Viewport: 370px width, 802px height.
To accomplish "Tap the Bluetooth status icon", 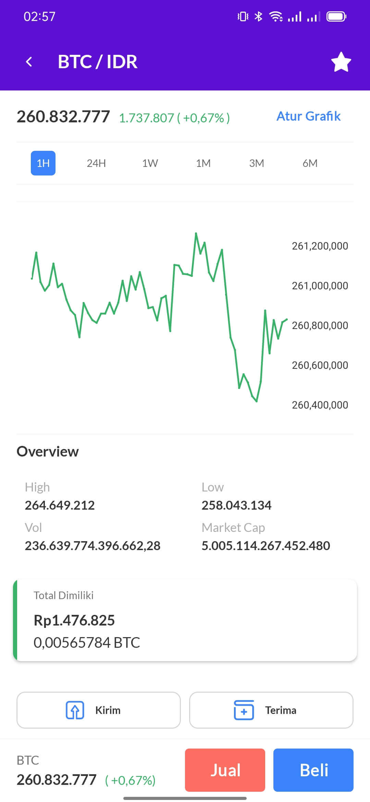I will click(x=259, y=16).
